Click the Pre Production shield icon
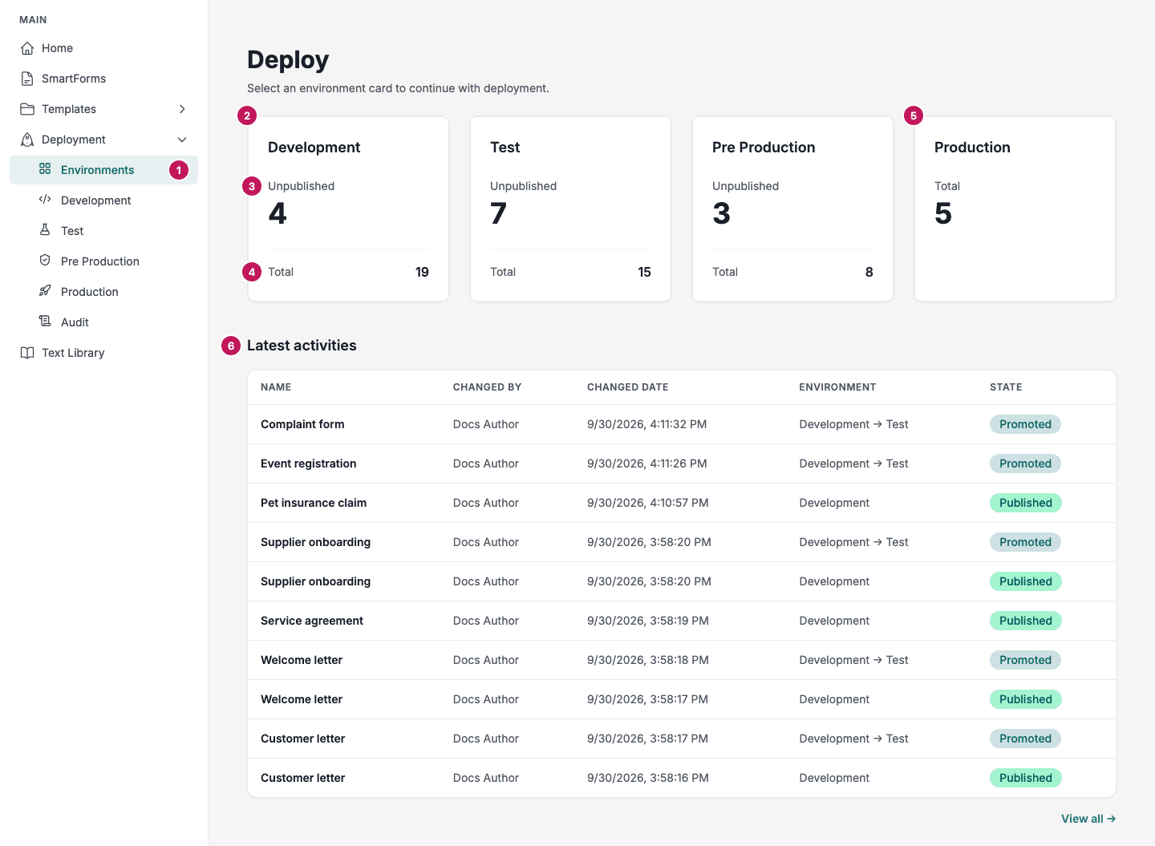This screenshot has height=846, width=1155. tap(45, 261)
